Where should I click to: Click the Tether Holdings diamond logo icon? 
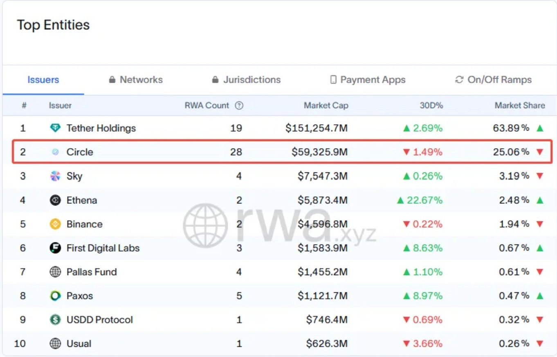(55, 128)
